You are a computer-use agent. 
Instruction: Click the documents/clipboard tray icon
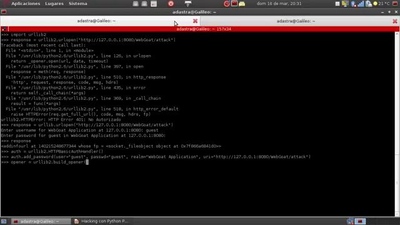(368, 4)
